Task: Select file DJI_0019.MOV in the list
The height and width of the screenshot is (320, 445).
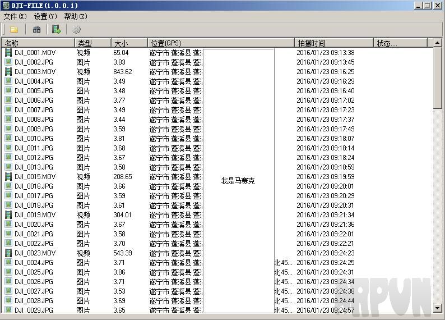Action: (x=35, y=215)
